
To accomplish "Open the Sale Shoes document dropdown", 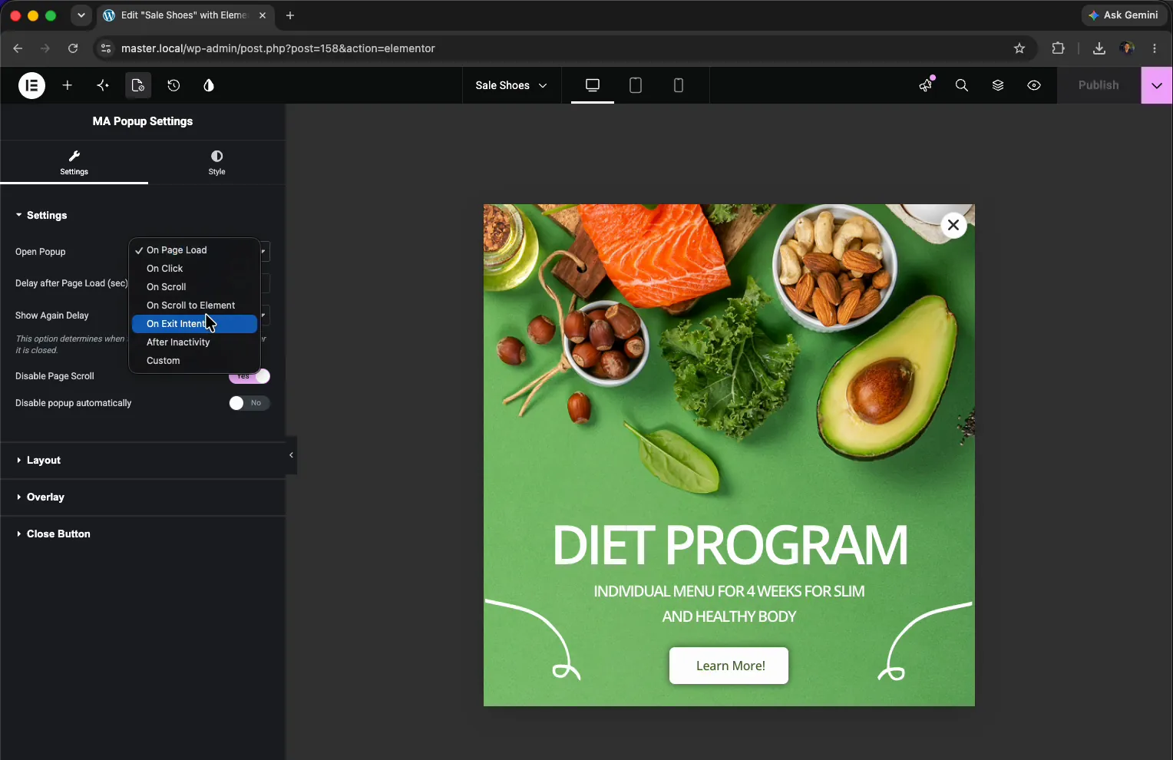I will tap(511, 85).
